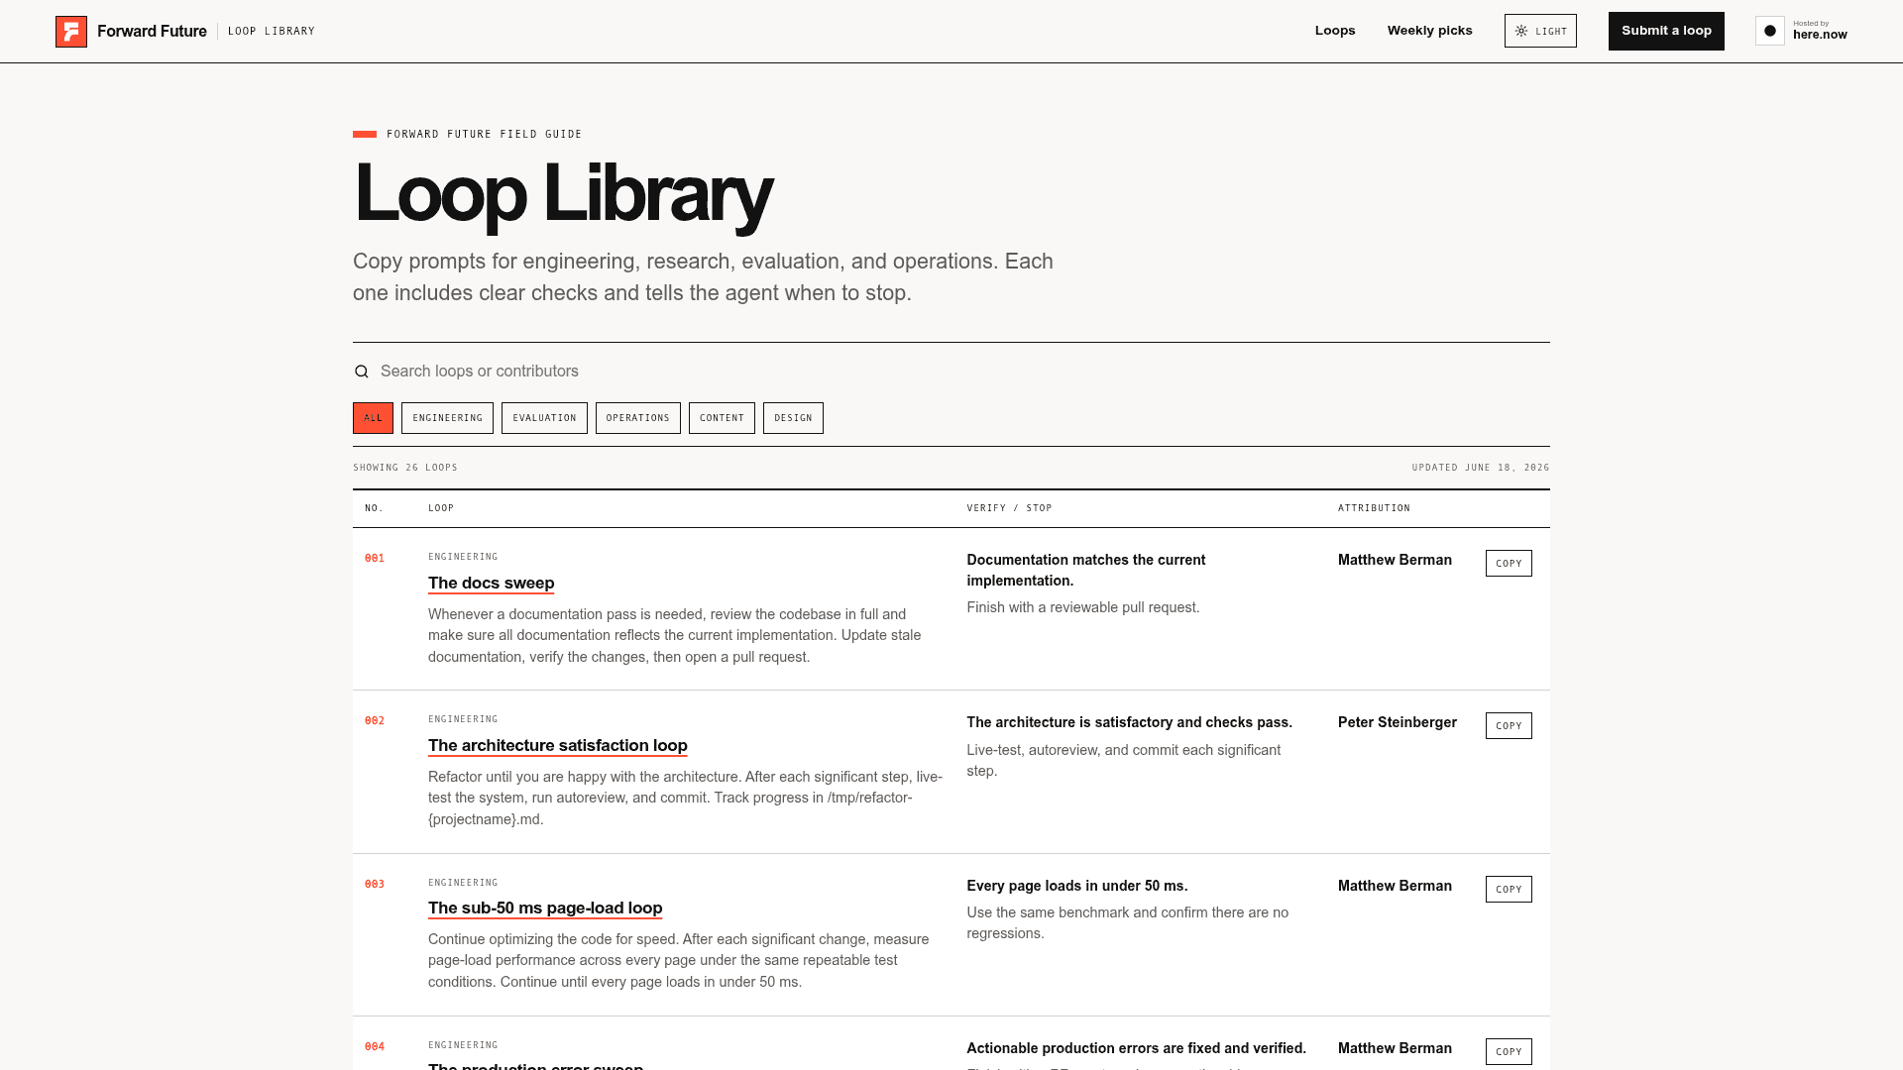Screen dimensions: 1903x1070
Task: Open the Loops nav item
Action: pos(1335,31)
